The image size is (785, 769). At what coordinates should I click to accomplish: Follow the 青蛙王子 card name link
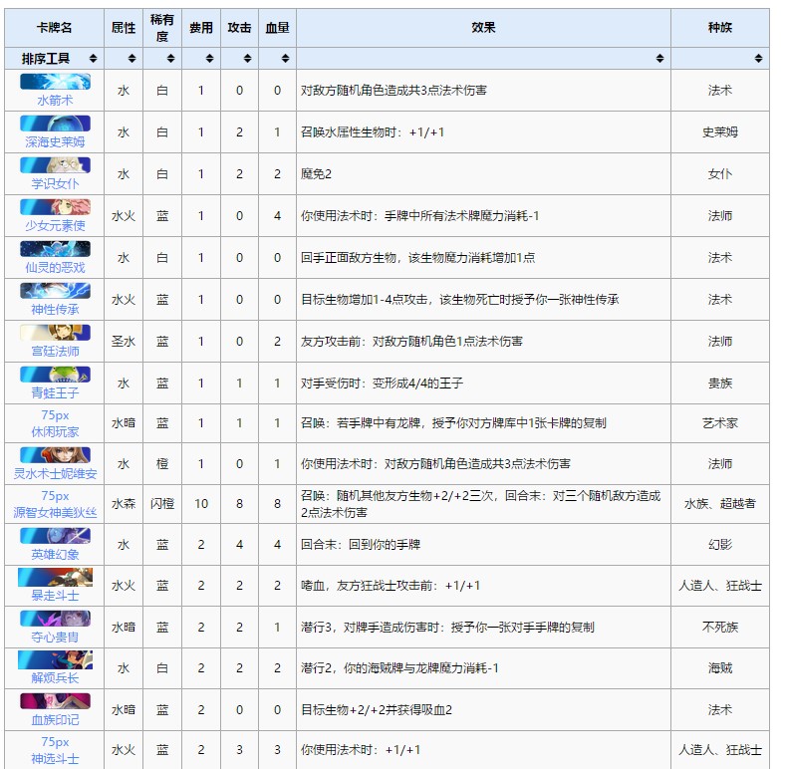pos(55,393)
